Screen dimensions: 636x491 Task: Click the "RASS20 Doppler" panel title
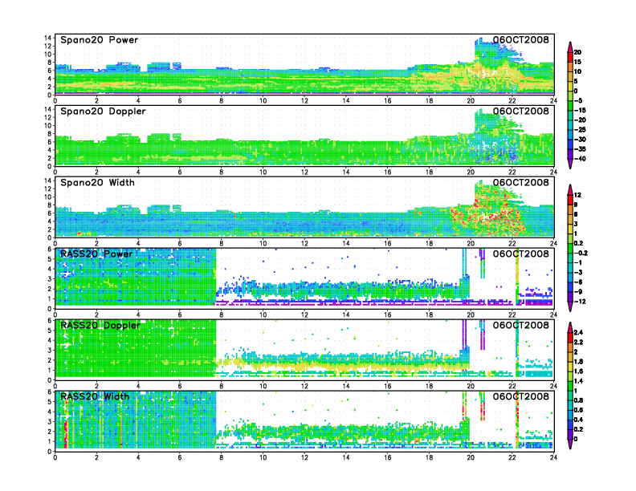[100, 325]
